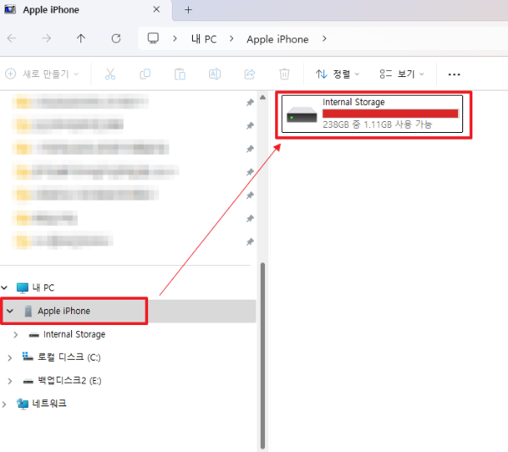Expand 백업디스크2 (E:) tree node

click(9, 381)
